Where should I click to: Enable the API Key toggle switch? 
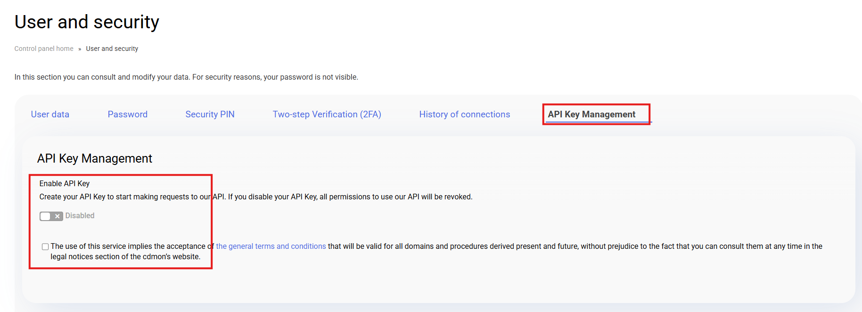51,216
